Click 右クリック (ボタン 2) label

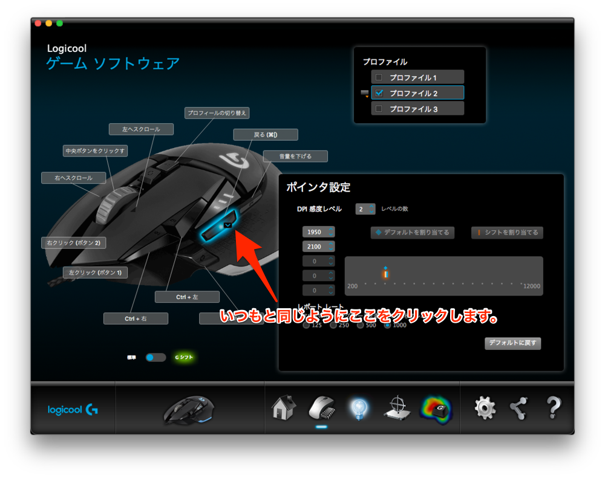tap(73, 243)
